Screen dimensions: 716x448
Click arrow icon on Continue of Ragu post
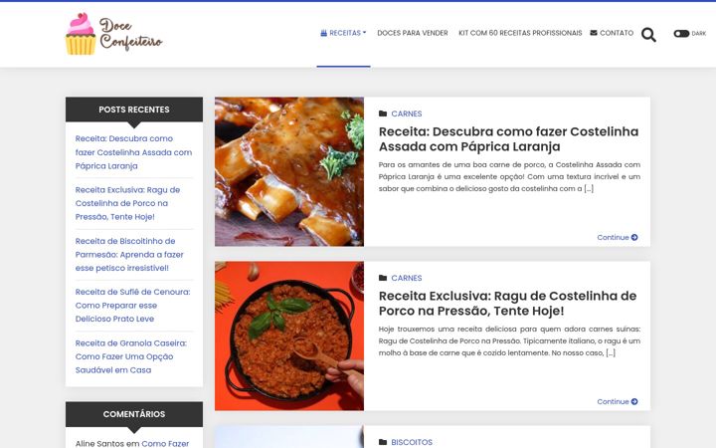tap(634, 401)
